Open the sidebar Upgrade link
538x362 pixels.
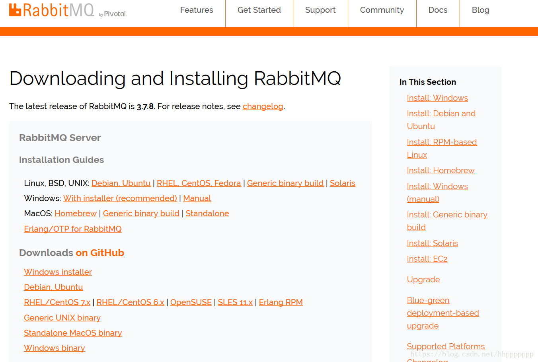[x=423, y=280]
